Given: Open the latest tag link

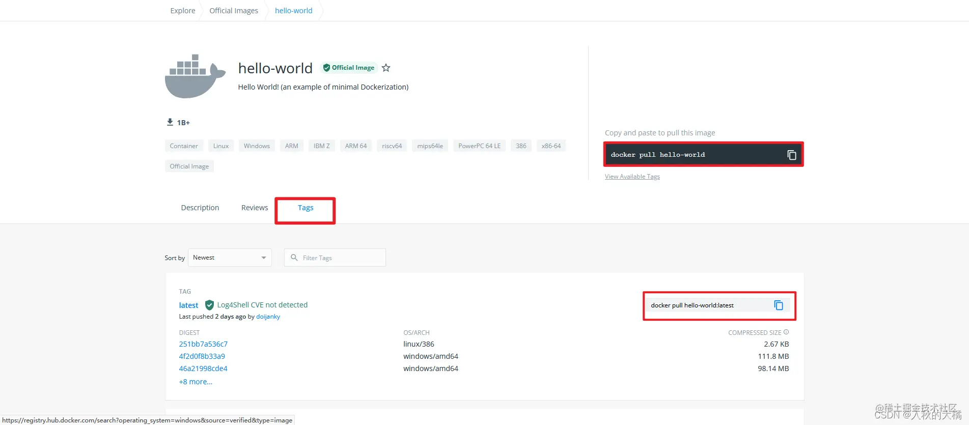Looking at the screenshot, I should click(x=188, y=305).
